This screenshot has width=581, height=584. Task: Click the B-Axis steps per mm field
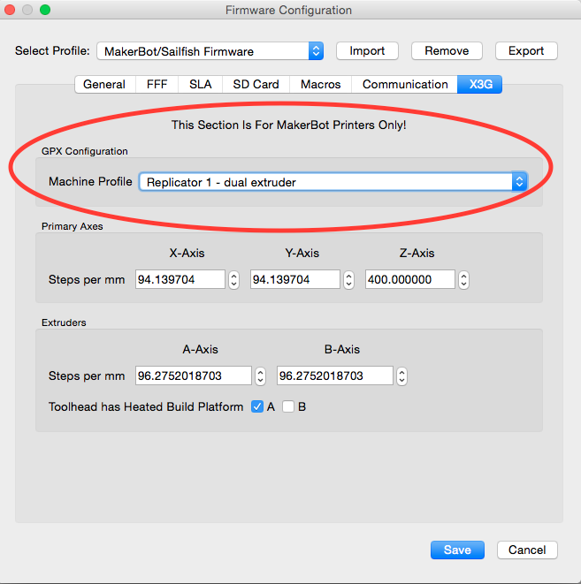click(x=334, y=375)
